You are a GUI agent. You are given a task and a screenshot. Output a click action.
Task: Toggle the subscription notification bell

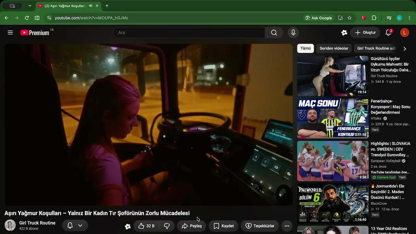pyautogui.click(x=70, y=226)
